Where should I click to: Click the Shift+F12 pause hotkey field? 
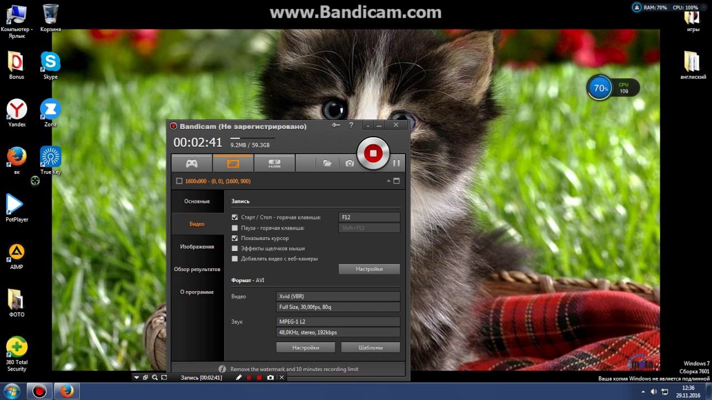point(369,228)
